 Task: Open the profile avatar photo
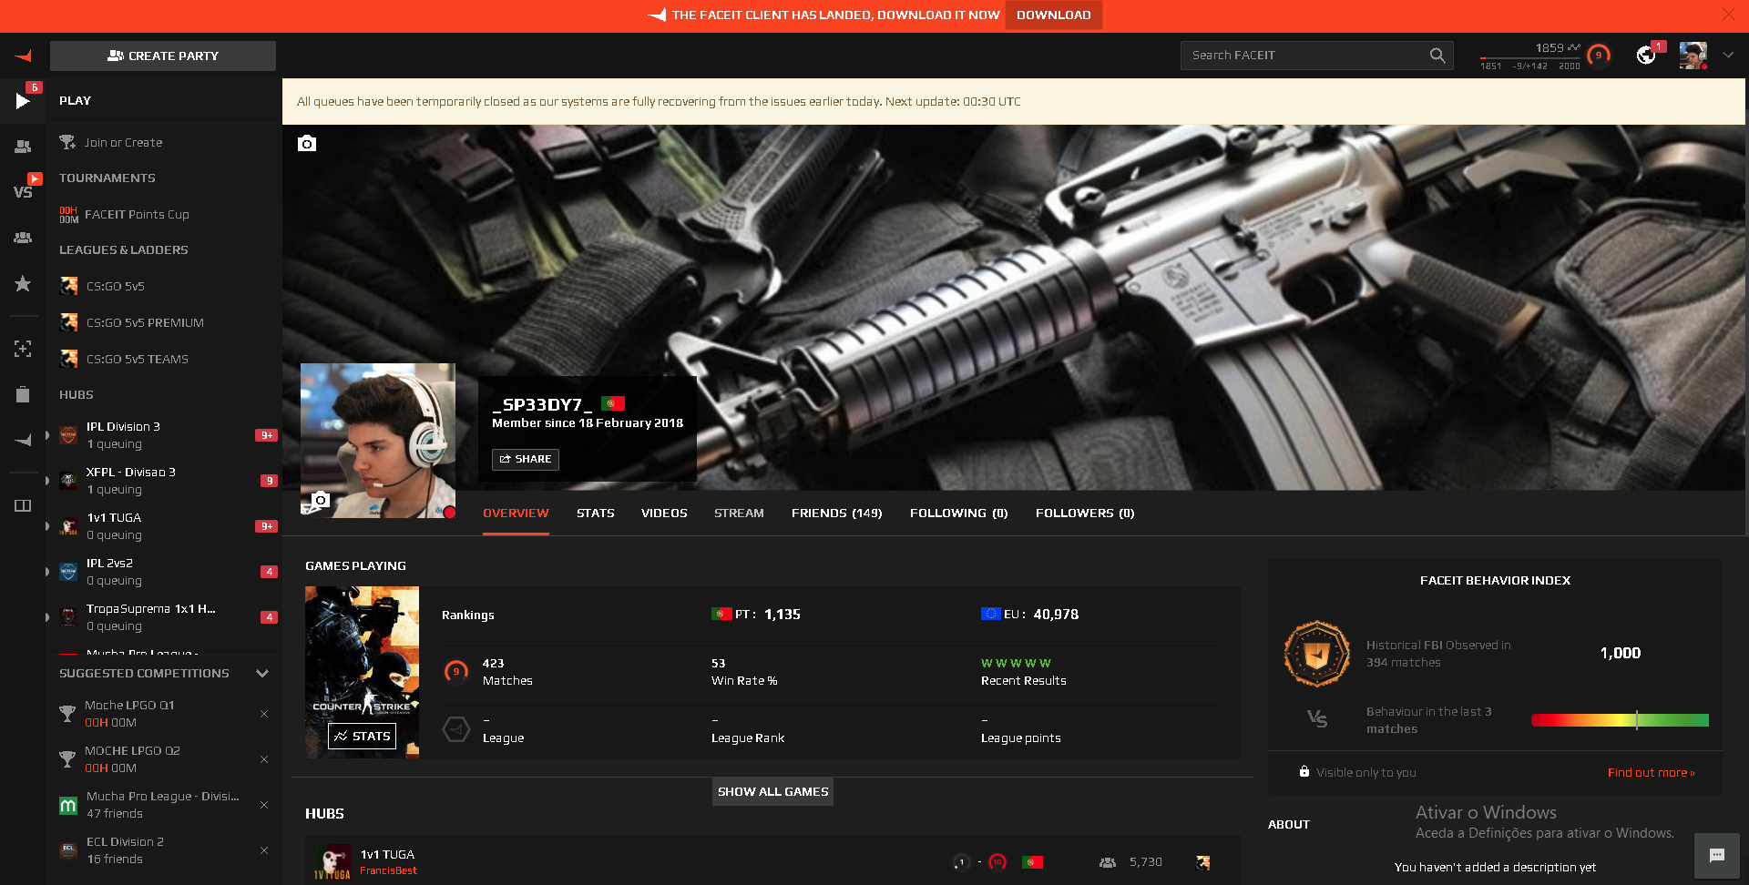coord(378,441)
